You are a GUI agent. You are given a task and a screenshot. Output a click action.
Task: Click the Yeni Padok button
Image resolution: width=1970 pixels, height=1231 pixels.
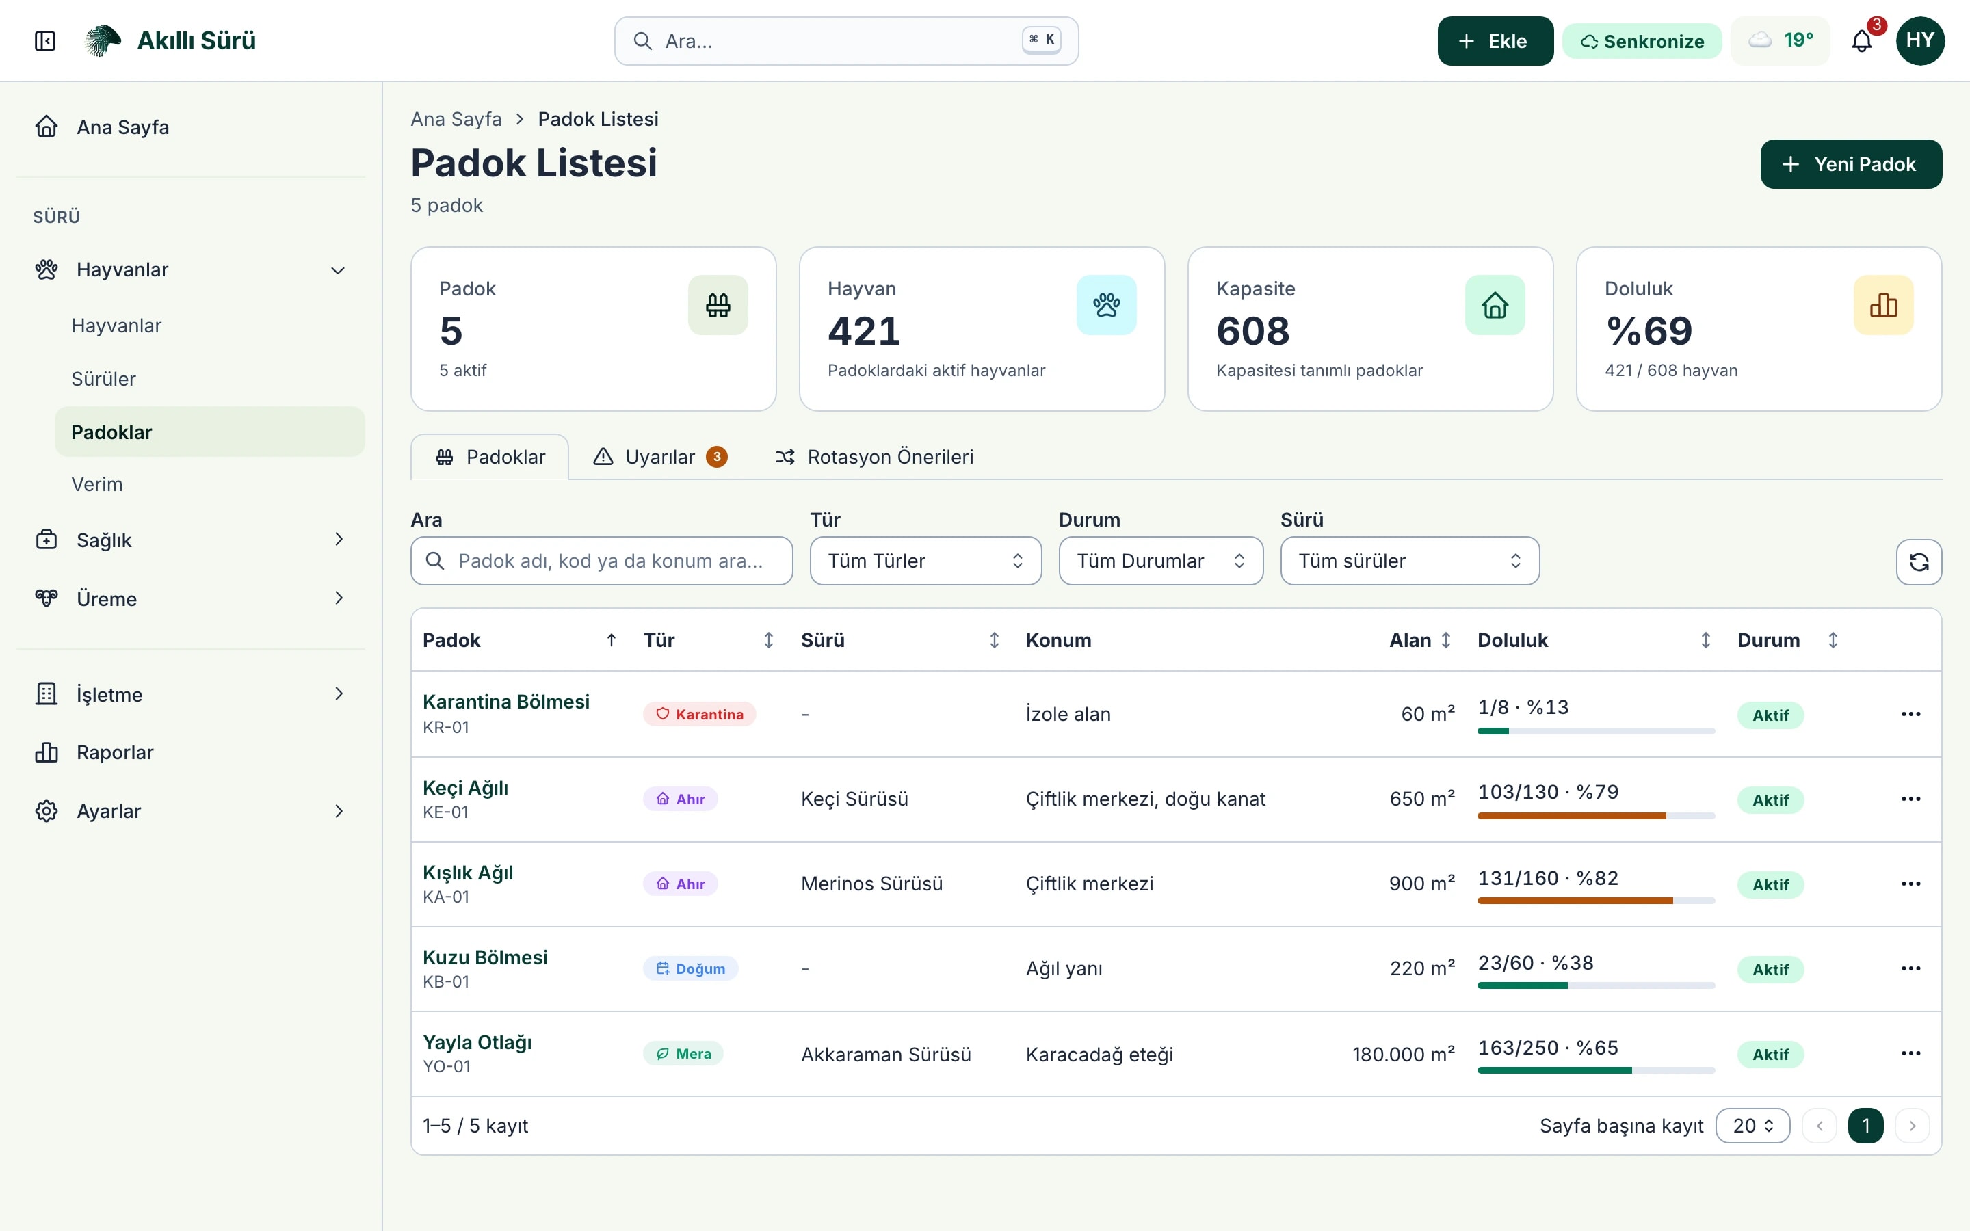pyautogui.click(x=1850, y=164)
